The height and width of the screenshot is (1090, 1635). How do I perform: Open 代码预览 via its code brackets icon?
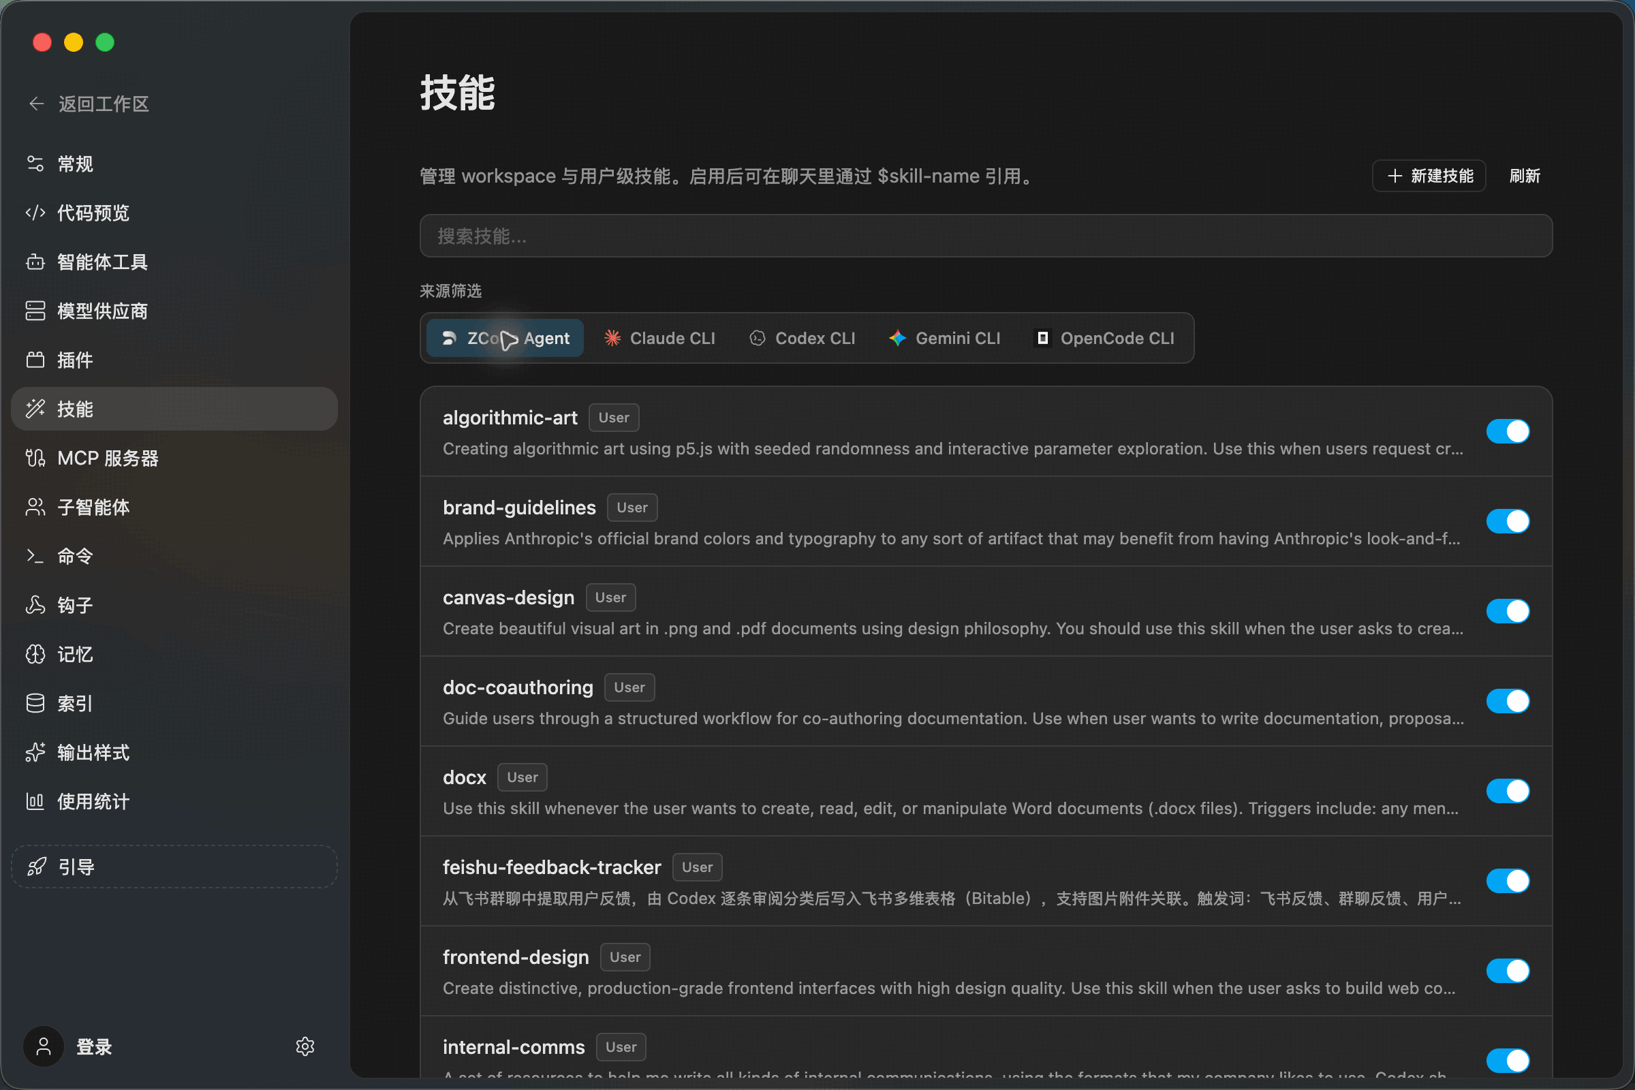pos(35,213)
